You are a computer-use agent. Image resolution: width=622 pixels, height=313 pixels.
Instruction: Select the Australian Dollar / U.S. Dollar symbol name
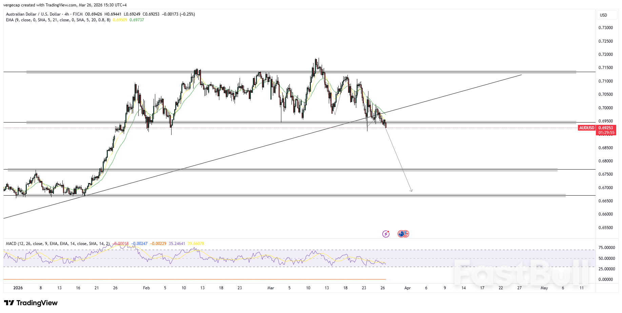[x=34, y=14]
